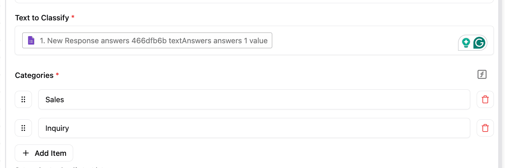Click the Categories label
The width and height of the screenshot is (505, 168).
34,75
